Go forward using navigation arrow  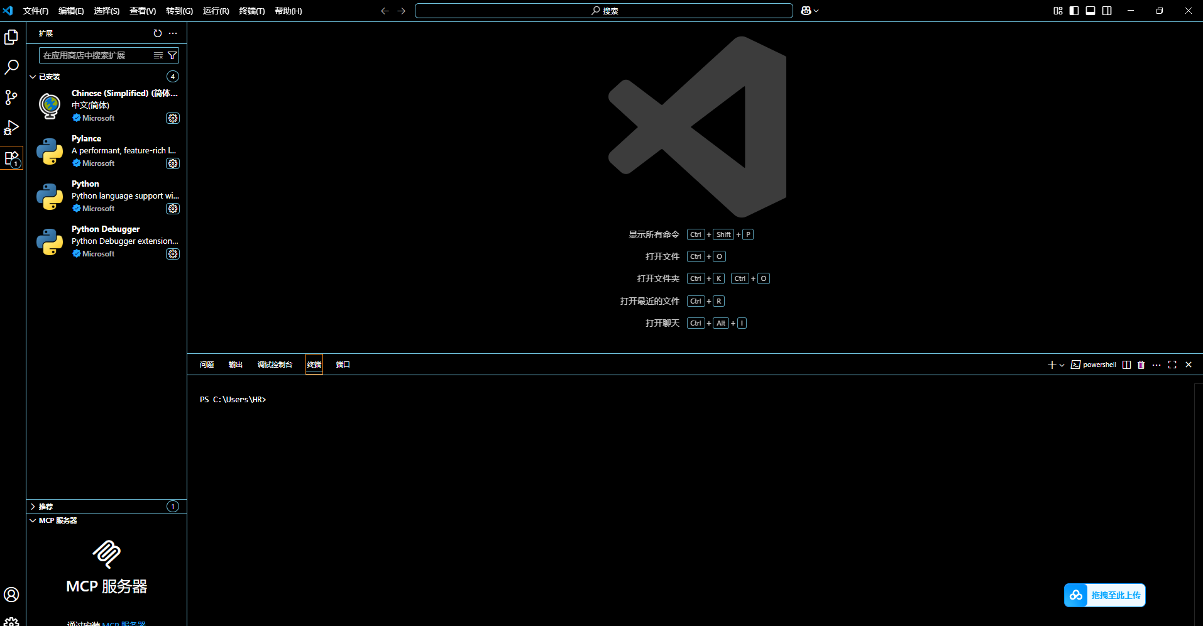[x=402, y=11]
